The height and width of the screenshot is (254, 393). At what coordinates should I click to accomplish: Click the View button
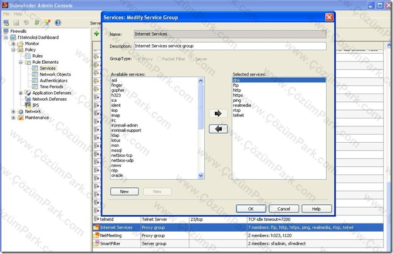click(x=157, y=191)
